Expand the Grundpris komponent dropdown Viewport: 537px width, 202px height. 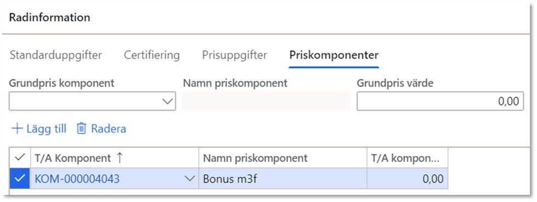click(x=167, y=101)
